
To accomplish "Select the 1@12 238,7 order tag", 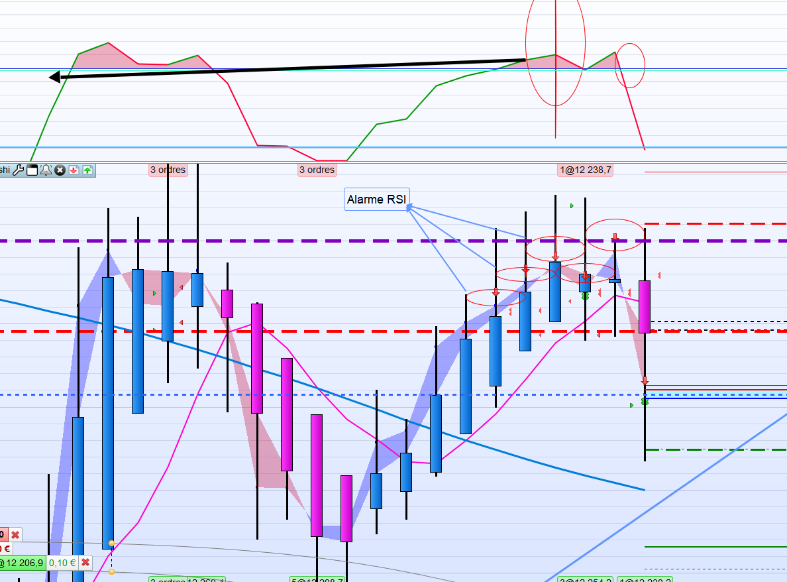I will tap(586, 170).
